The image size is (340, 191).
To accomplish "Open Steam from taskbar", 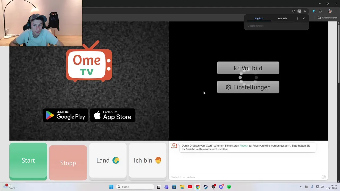I will coord(206,187).
